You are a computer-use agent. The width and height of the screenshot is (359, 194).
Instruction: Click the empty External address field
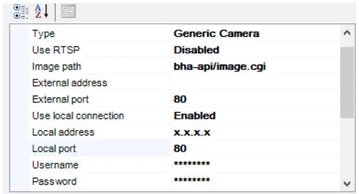254,83
